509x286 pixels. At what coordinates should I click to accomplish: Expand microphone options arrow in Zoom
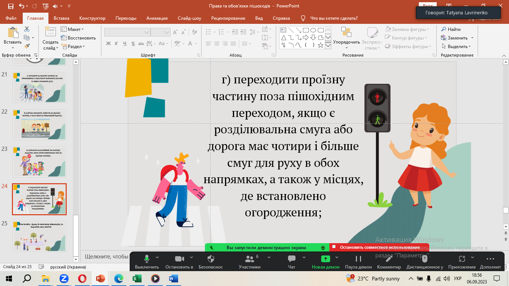click(x=157, y=257)
